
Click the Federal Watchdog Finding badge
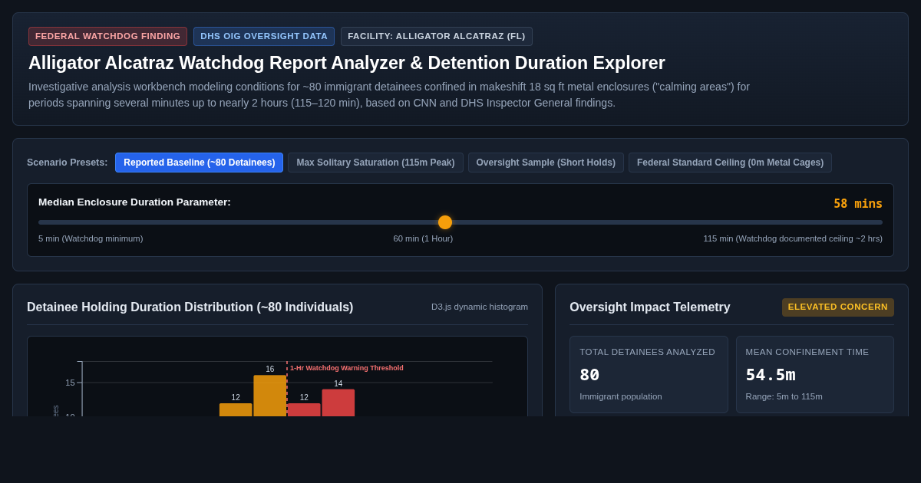[107, 36]
